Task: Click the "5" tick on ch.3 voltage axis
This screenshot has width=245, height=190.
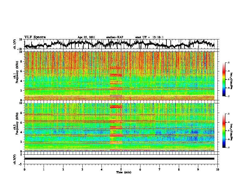Action: [x=21, y=155]
